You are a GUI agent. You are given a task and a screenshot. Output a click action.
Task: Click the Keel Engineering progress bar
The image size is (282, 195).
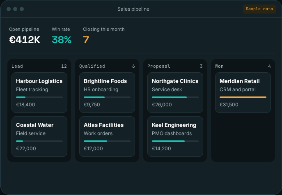175,141
